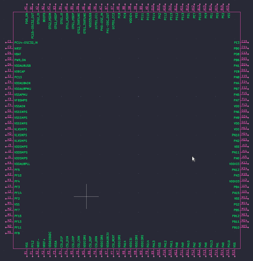Viewport: 253px width, 261px height.
Task: Select the NRST pin on the left edge
Action: click(18, 48)
